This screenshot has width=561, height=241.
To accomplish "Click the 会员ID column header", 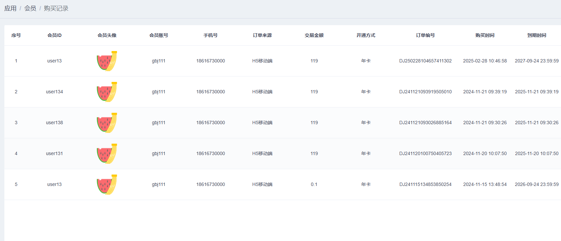I will (x=54, y=35).
